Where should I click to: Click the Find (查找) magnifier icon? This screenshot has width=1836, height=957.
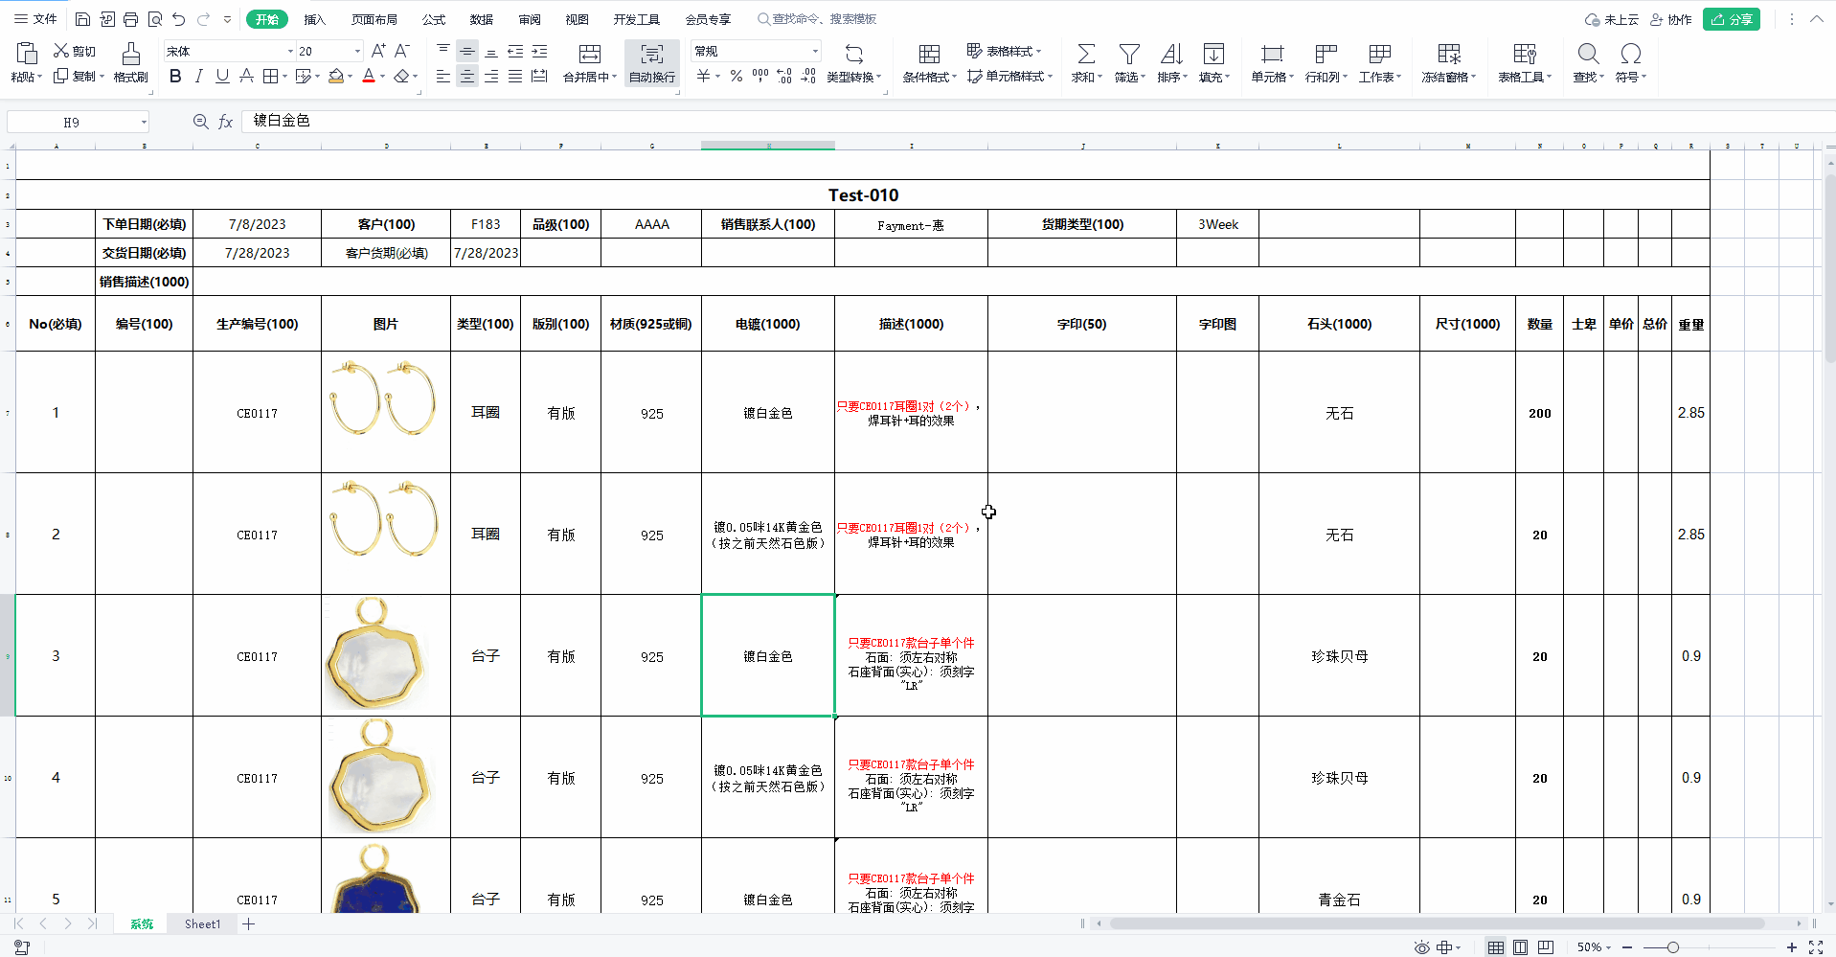(x=1588, y=55)
